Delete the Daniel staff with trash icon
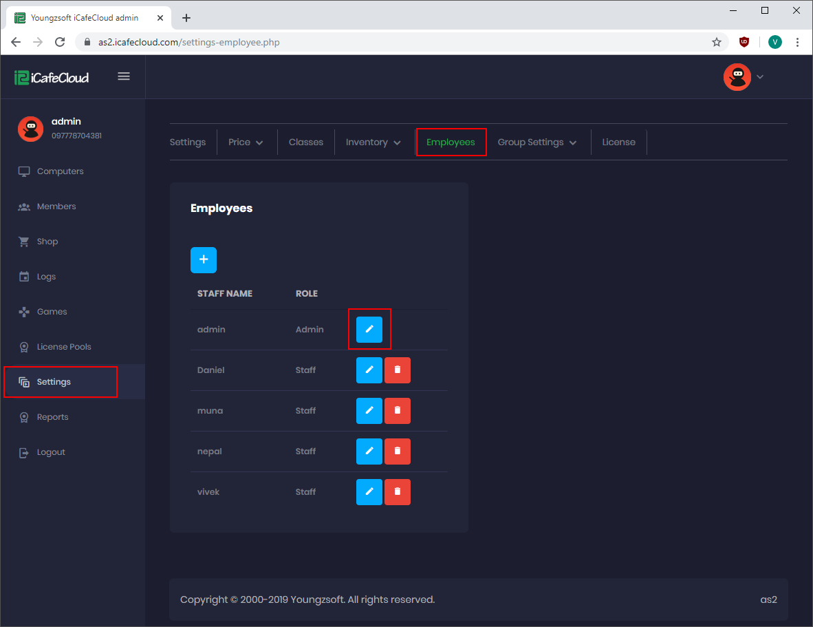 (398, 370)
